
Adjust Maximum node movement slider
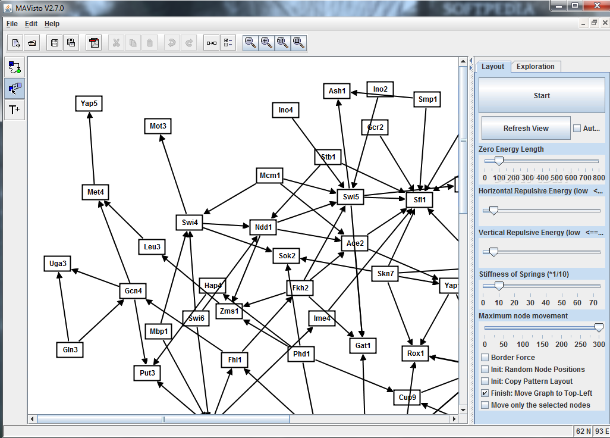[x=599, y=327]
